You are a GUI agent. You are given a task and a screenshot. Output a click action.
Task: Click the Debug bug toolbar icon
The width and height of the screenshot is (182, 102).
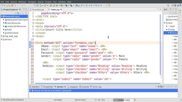pos(57,5)
